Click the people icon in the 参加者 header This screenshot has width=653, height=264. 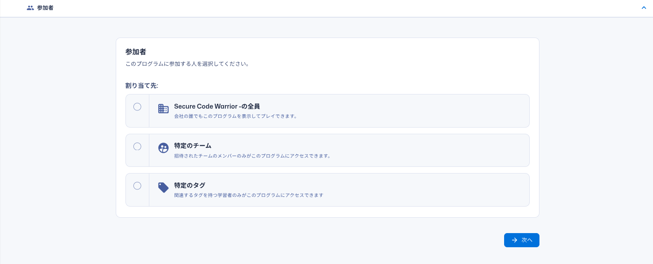click(30, 8)
